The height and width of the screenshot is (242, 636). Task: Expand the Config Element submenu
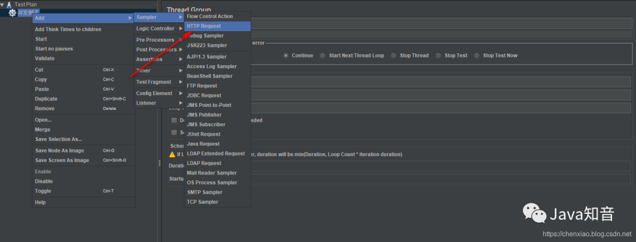click(x=159, y=93)
